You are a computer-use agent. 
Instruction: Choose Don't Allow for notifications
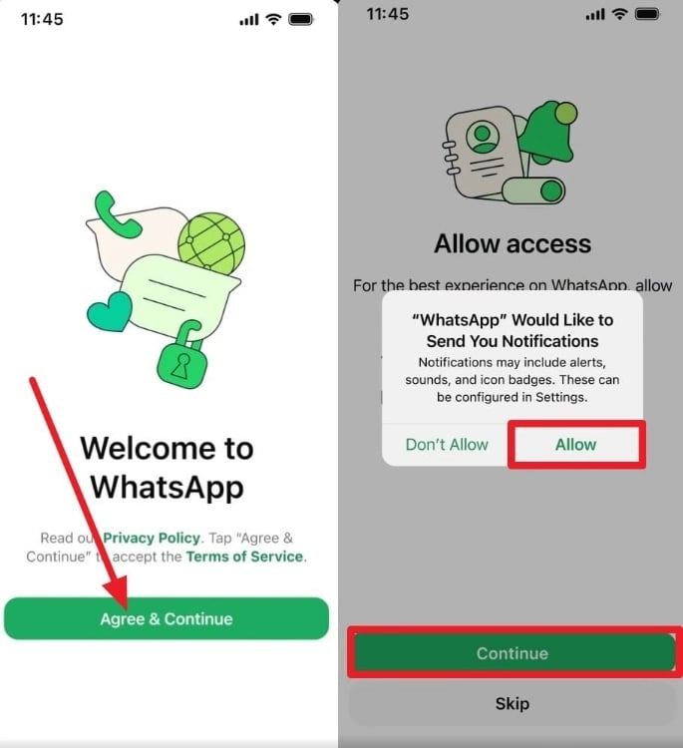coord(447,445)
